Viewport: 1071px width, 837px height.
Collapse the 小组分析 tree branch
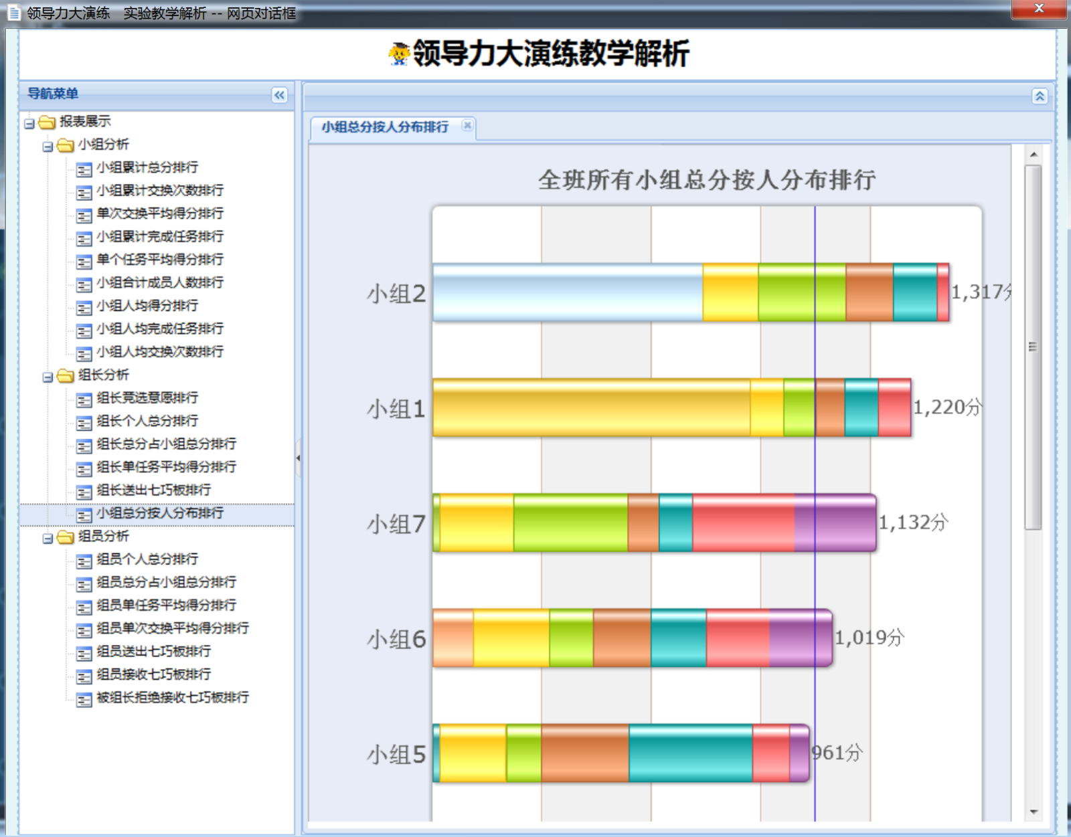point(48,146)
